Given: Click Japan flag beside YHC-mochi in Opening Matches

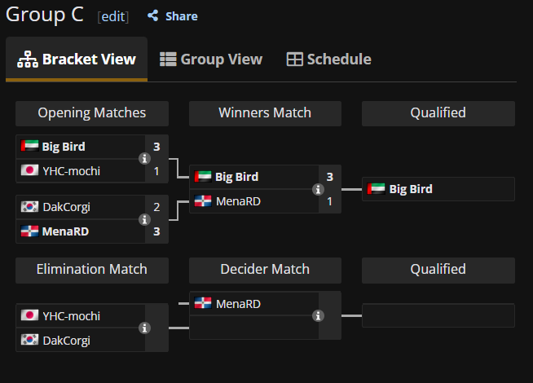Looking at the screenshot, I should [29, 171].
